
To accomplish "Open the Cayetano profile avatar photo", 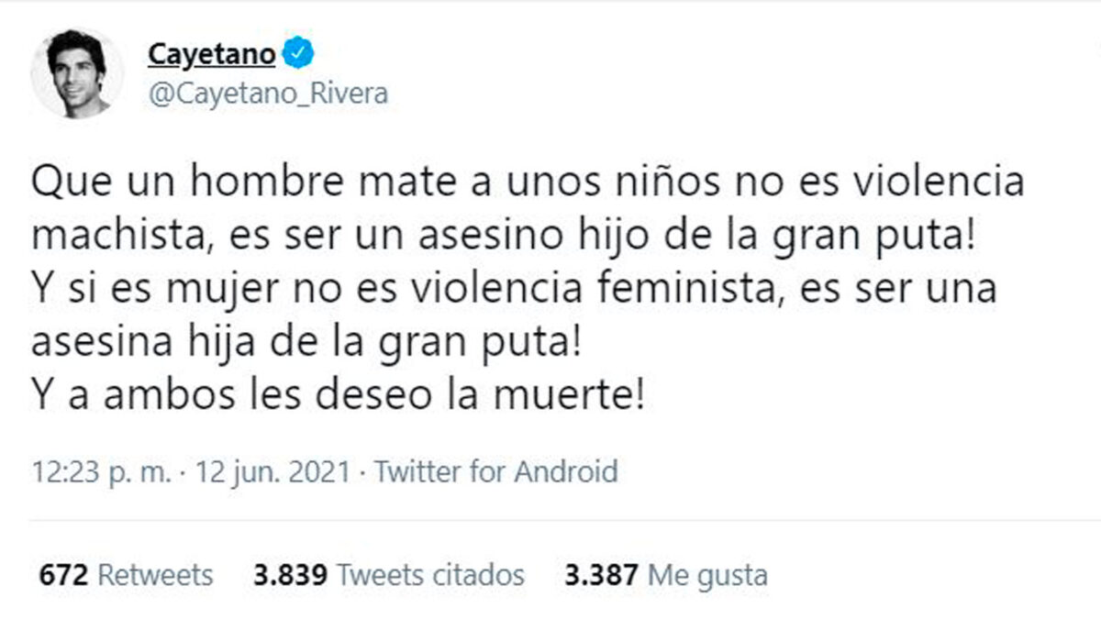I will [76, 74].
